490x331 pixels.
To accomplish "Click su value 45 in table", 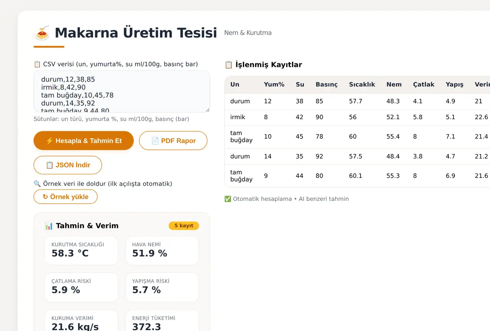I will (300, 137).
